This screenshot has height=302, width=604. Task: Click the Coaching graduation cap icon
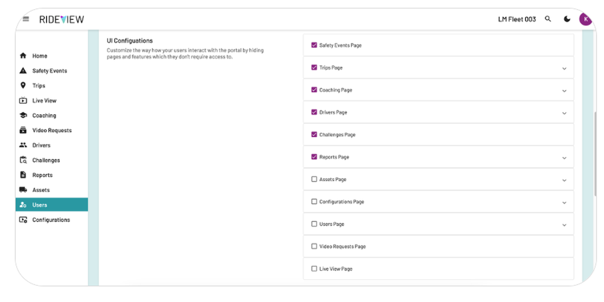pos(23,115)
